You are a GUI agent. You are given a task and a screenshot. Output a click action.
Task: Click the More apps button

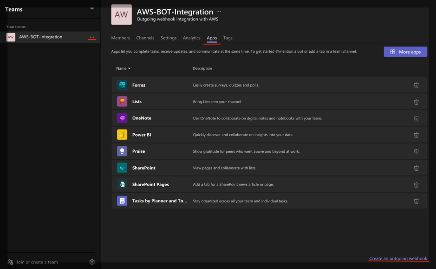(x=405, y=52)
